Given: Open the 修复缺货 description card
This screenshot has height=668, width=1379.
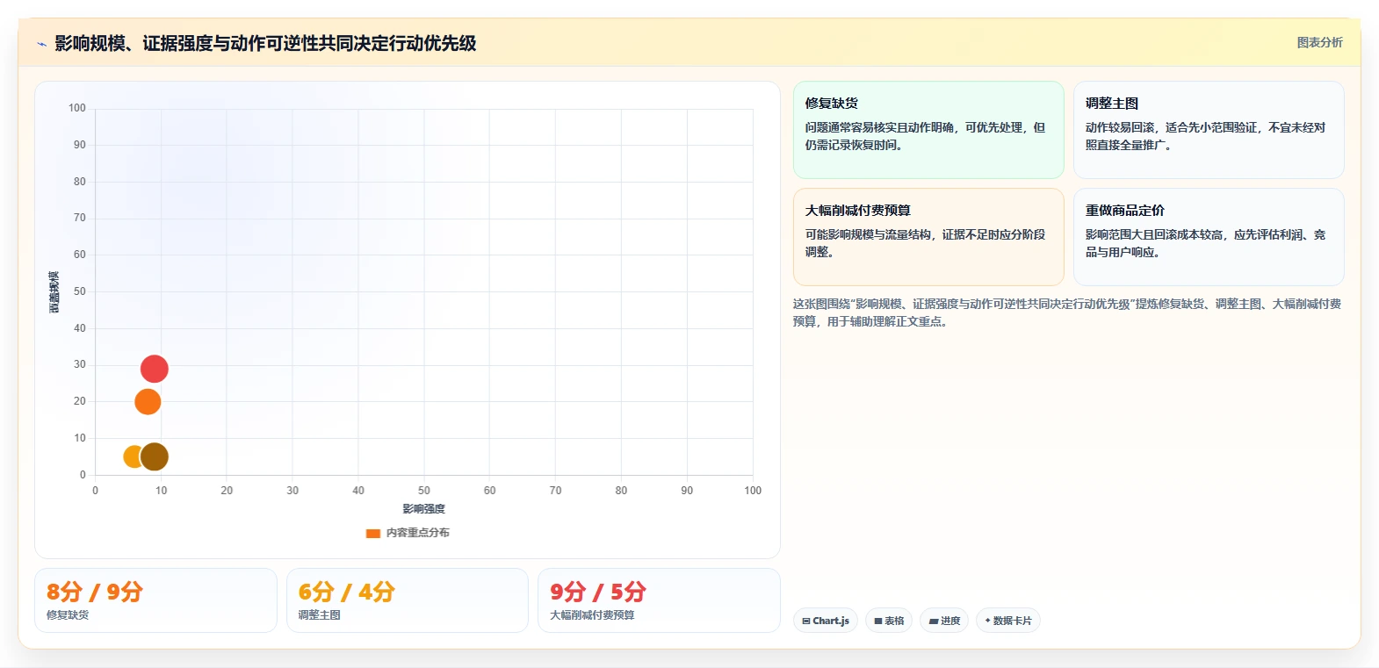Looking at the screenshot, I should coord(928,130).
